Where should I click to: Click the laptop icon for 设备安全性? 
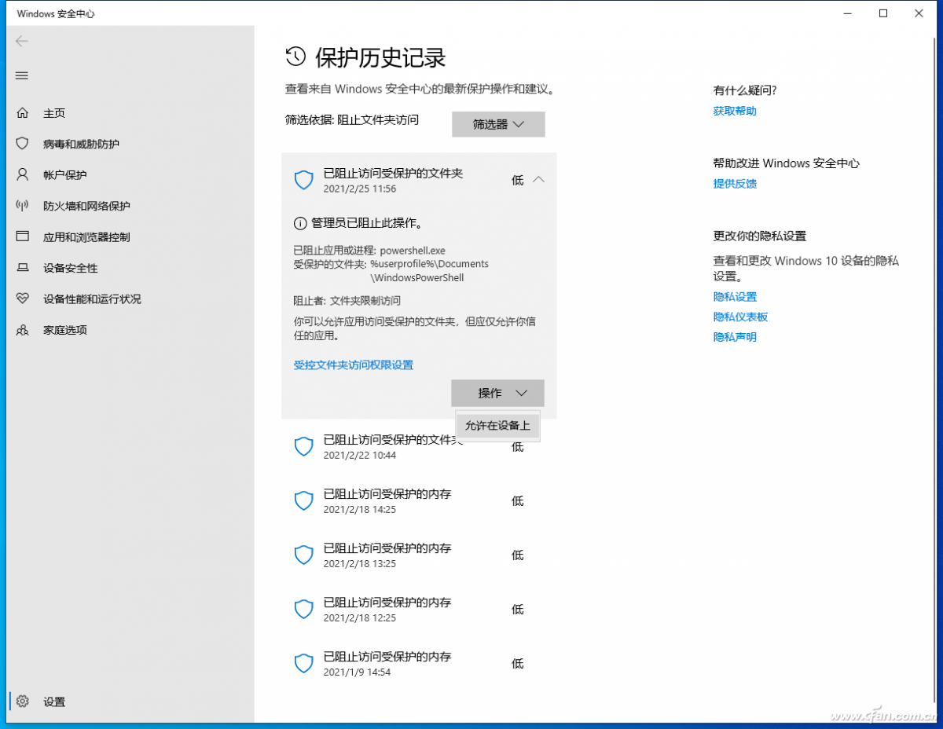click(23, 268)
